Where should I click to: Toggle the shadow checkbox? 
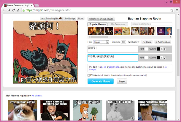tap(129, 42)
